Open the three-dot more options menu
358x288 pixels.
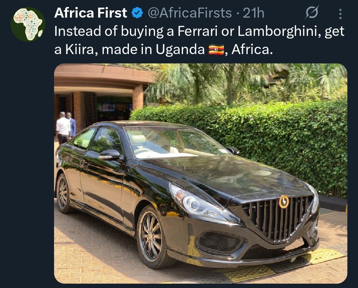click(340, 14)
